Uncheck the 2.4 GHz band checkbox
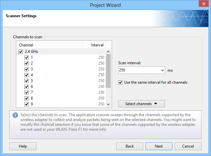Viewport: 211px width, 156px height. tap(21, 52)
